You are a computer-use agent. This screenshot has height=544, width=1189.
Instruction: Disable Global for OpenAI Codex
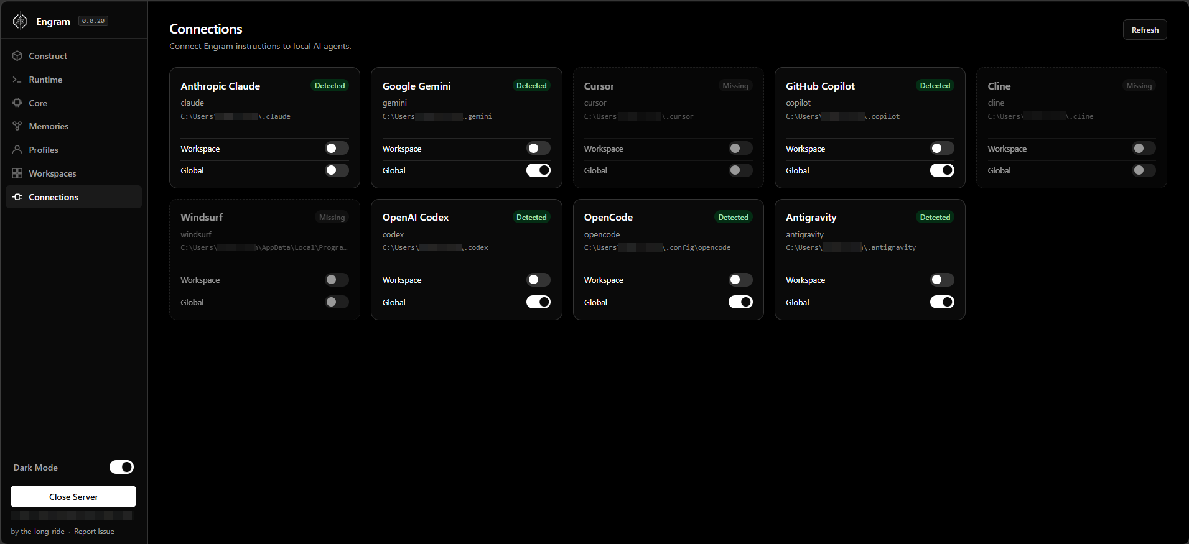pyautogui.click(x=538, y=302)
